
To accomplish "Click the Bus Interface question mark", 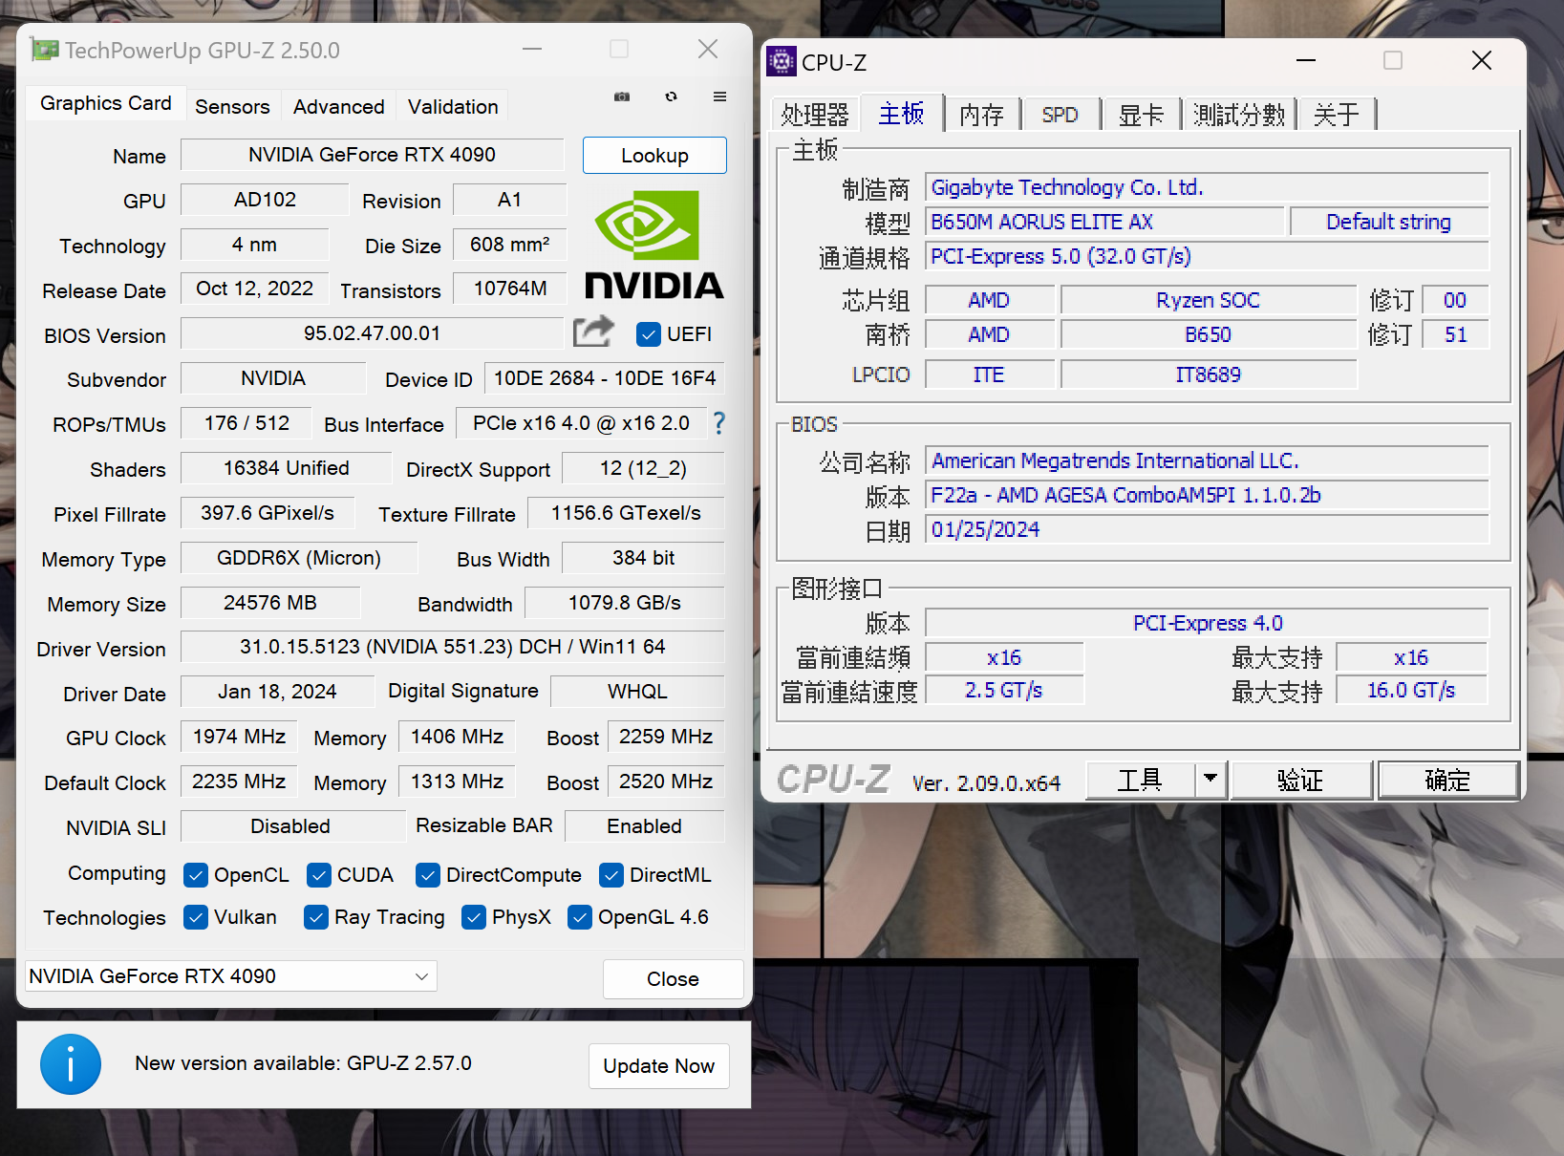I will 719,423.
